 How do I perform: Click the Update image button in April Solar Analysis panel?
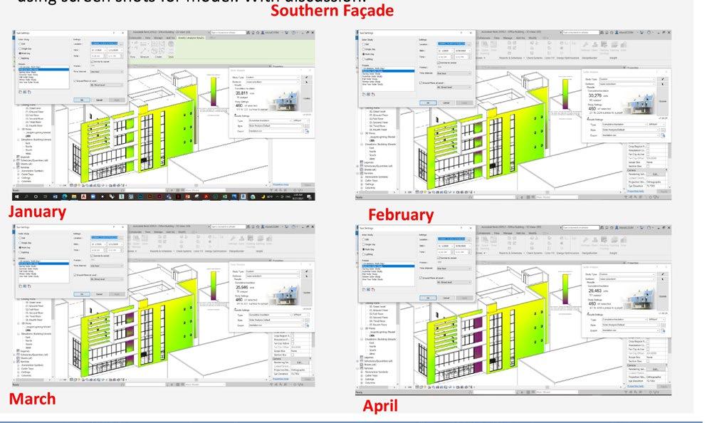pyautogui.click(x=662, y=296)
